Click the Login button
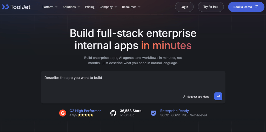Viewport: 266px width, 132px height. (184, 7)
